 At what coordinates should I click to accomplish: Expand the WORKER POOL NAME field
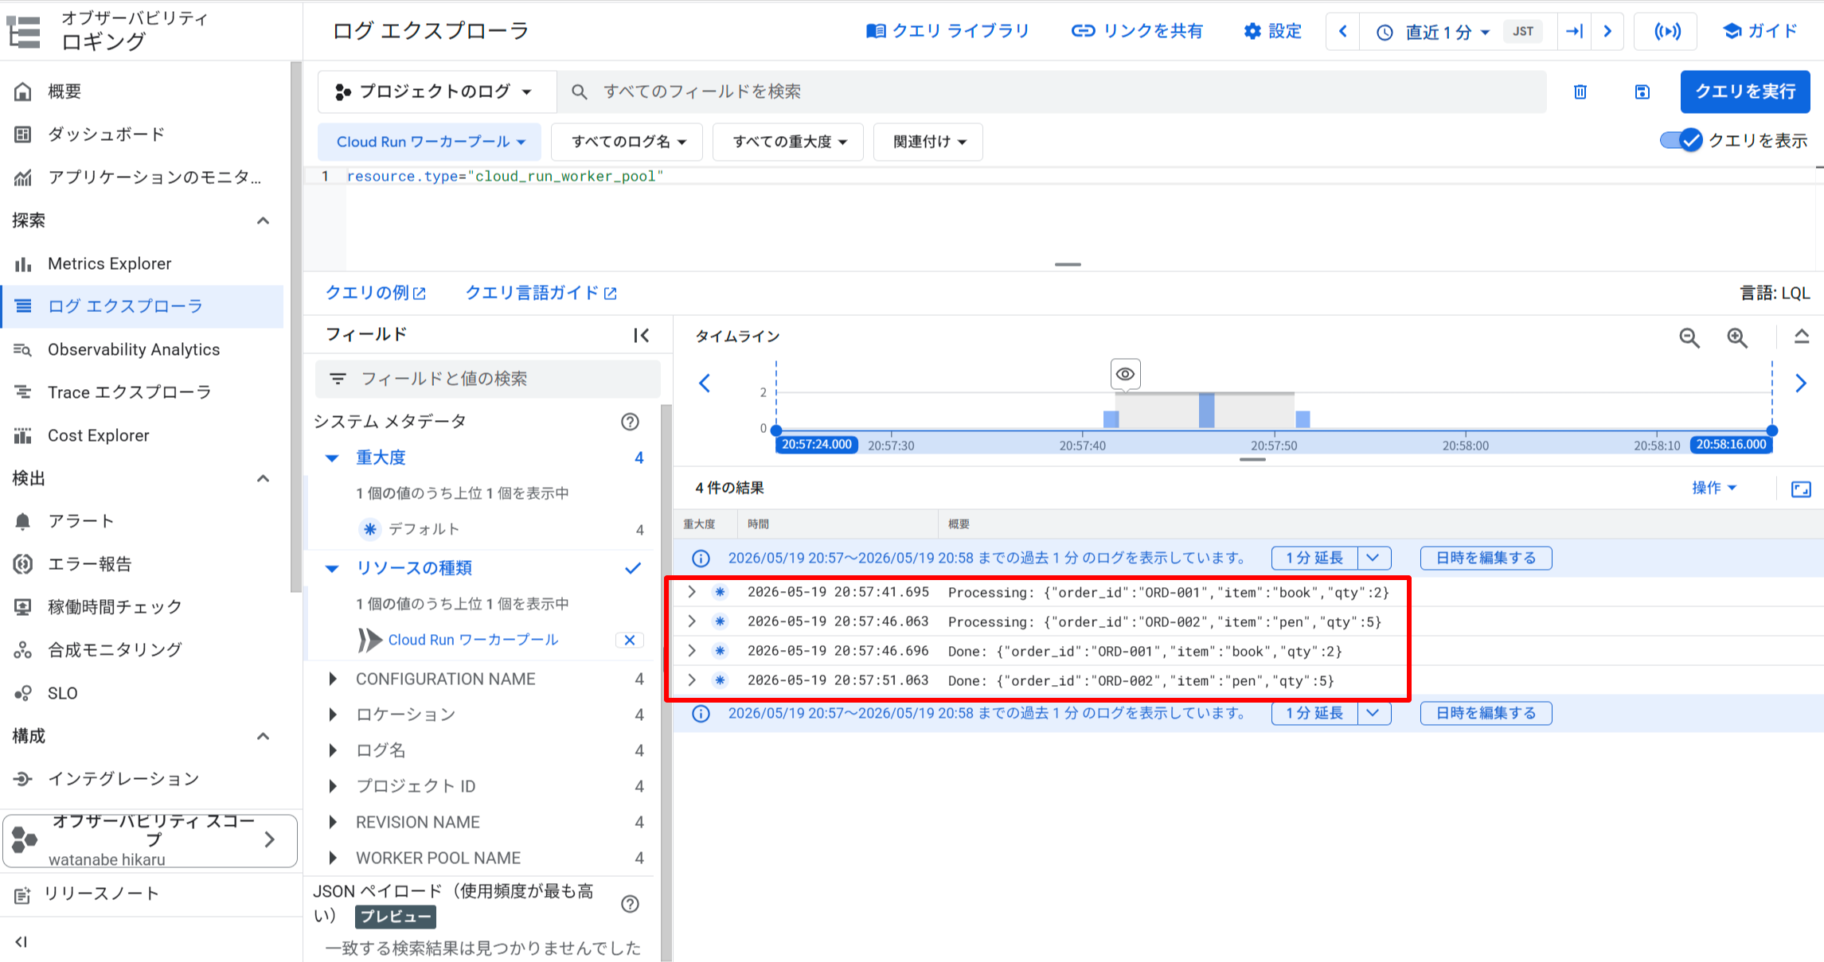333,858
